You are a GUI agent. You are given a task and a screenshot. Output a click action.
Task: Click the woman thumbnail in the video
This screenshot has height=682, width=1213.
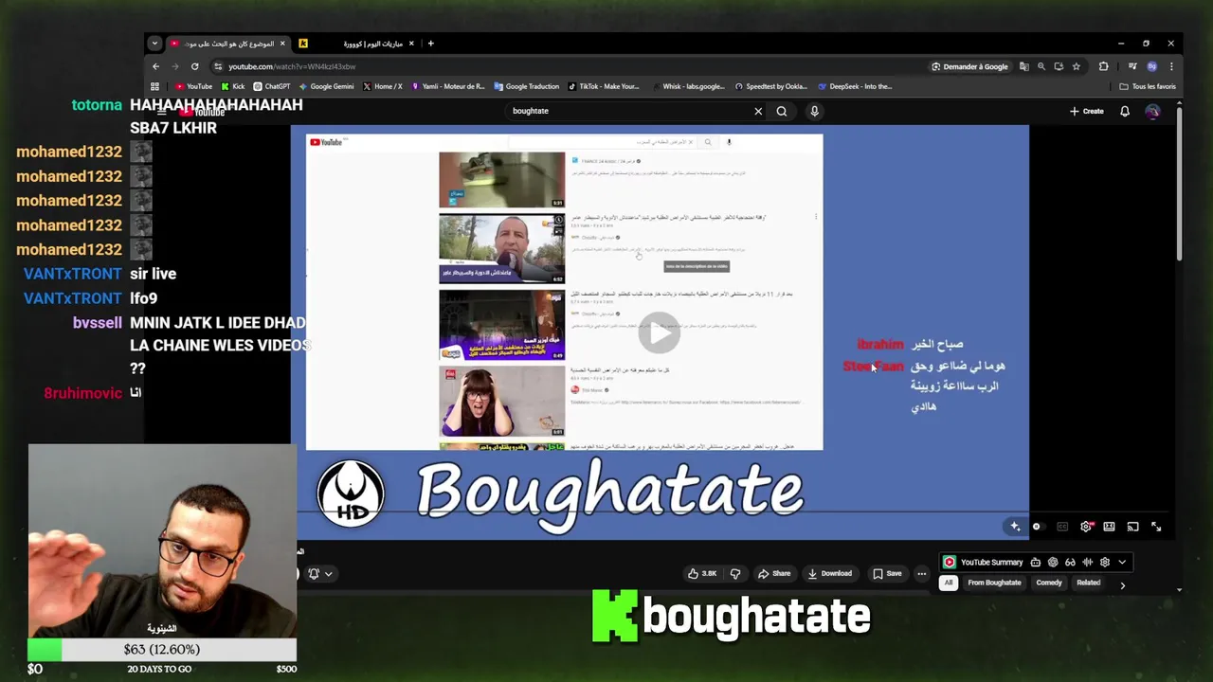click(x=501, y=402)
